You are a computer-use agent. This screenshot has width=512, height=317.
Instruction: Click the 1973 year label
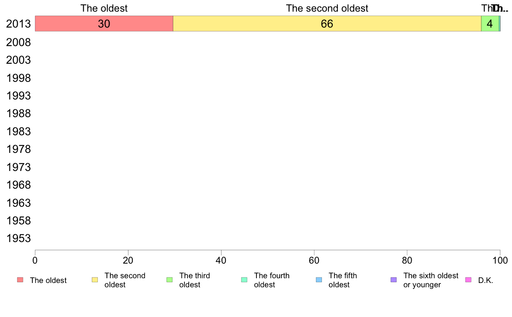coord(18,168)
